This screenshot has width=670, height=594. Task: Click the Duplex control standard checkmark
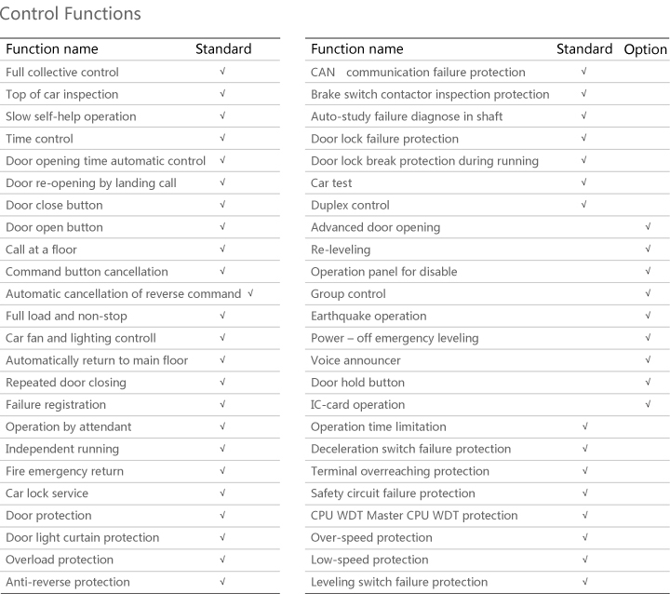583,205
